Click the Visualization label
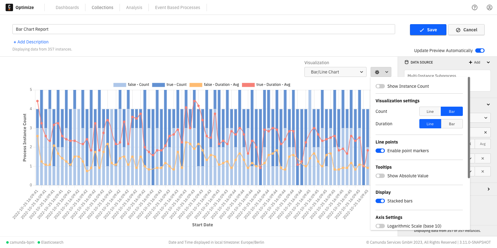Viewport: 497px width, 248px height. tap(317, 63)
